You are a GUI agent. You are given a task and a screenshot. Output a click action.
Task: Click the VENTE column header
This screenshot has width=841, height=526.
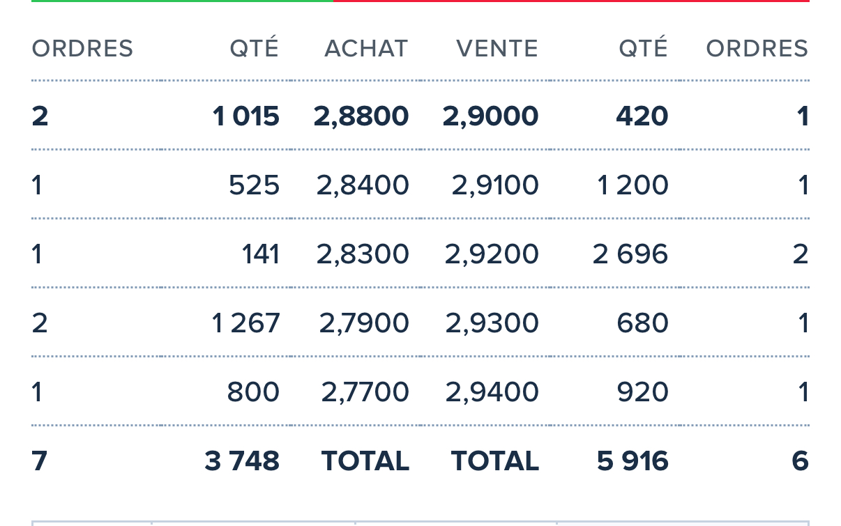coord(497,49)
